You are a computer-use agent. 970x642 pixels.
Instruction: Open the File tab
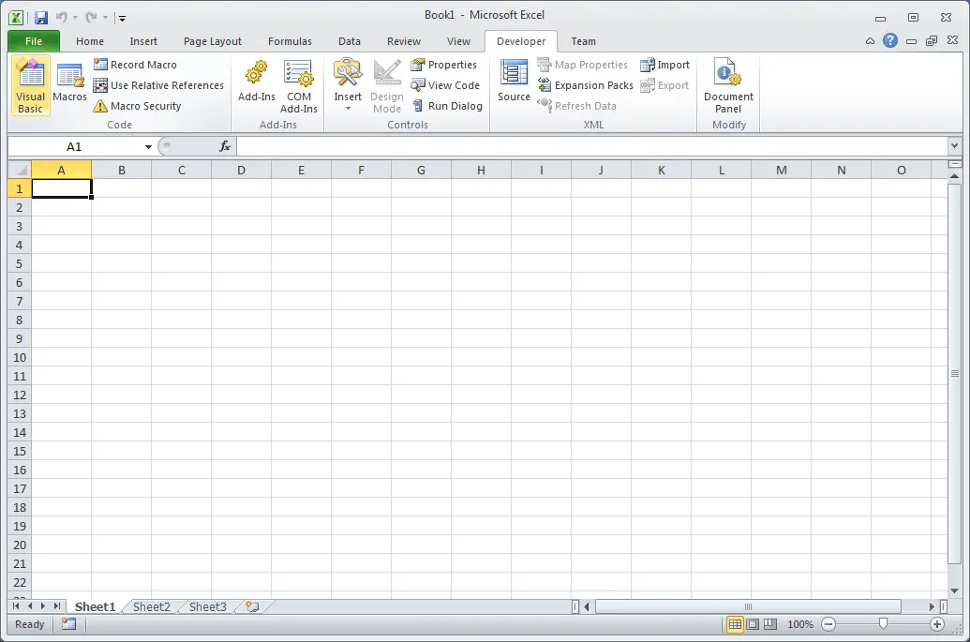pos(34,41)
